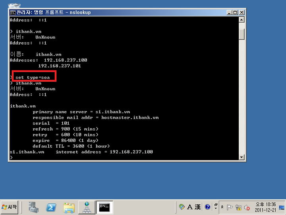Viewport: 286px width, 215px height.
Task: Open the clock showing 오후 10:36
Action: (265, 207)
